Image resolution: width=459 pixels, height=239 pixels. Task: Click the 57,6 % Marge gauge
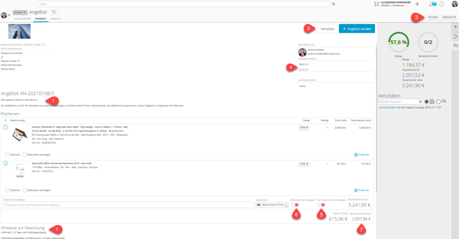pyautogui.click(x=398, y=42)
